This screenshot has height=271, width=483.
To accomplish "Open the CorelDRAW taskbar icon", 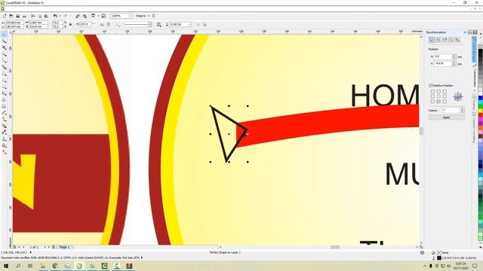I will click(79, 266).
